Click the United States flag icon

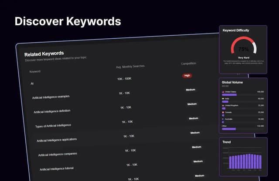pyautogui.click(x=223, y=92)
